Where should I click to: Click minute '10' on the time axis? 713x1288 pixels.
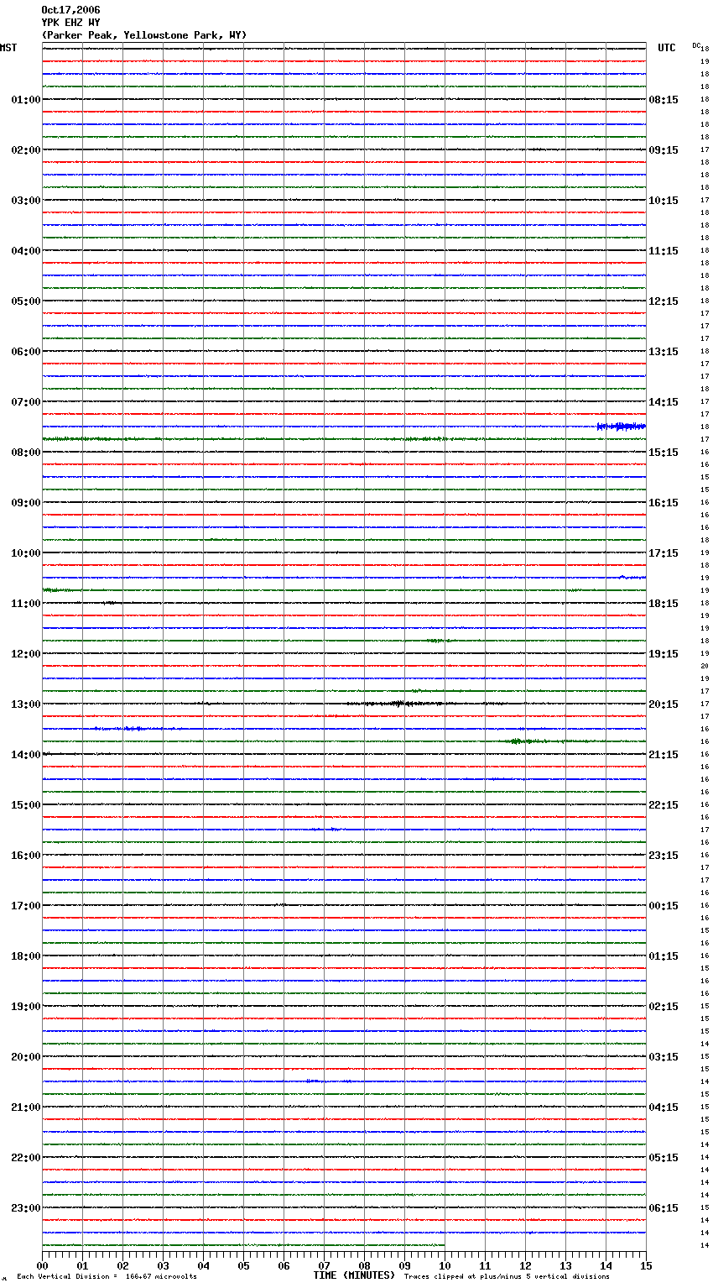(445, 1265)
